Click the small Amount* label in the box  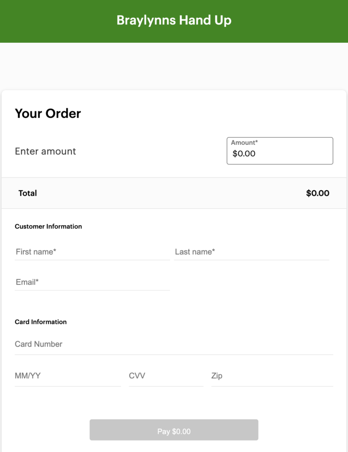tap(244, 143)
